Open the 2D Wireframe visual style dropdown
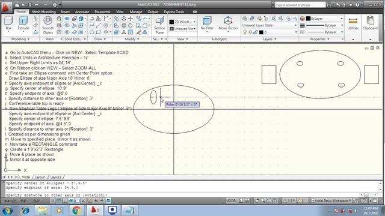 point(194,22)
